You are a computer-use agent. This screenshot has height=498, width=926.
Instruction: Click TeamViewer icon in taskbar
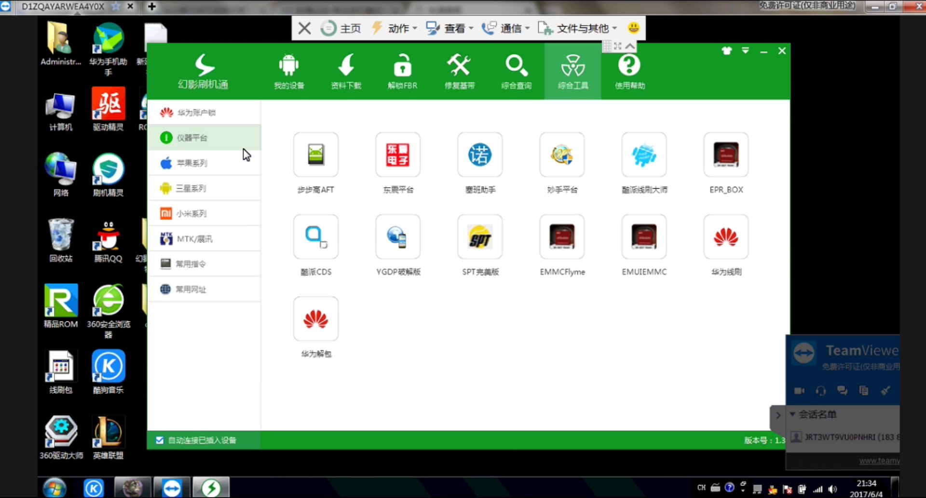pos(172,488)
